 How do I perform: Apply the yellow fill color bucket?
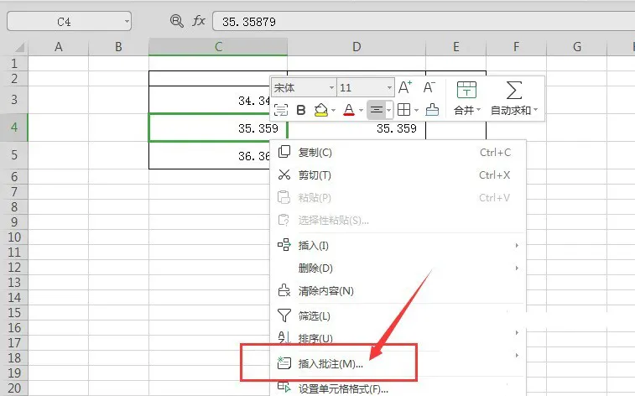click(320, 110)
